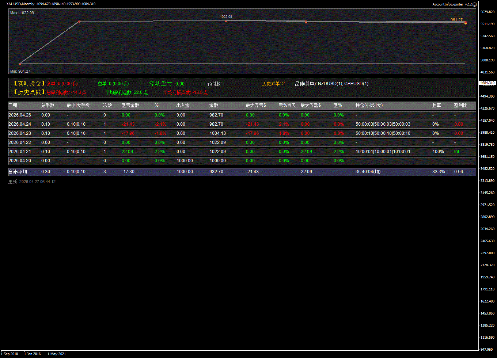Click the AccountInfoExporter_v2.2 expert label
Screen dimensions: 497x358
(452, 4)
